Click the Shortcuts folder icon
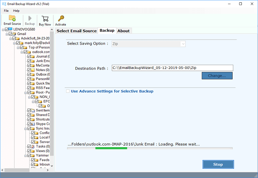 point(33,119)
